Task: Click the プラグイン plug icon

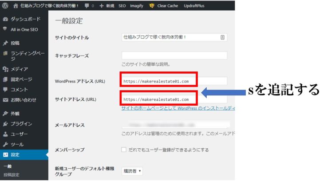Action: [5, 124]
